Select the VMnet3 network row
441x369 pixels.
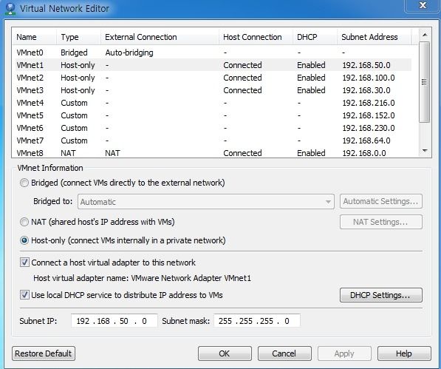[212, 90]
